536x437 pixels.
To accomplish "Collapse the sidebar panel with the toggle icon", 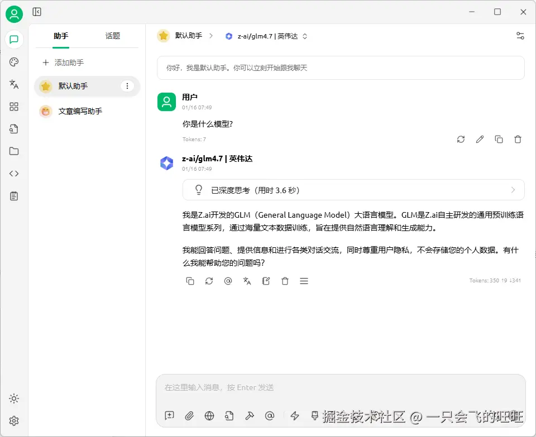I will coord(37,12).
